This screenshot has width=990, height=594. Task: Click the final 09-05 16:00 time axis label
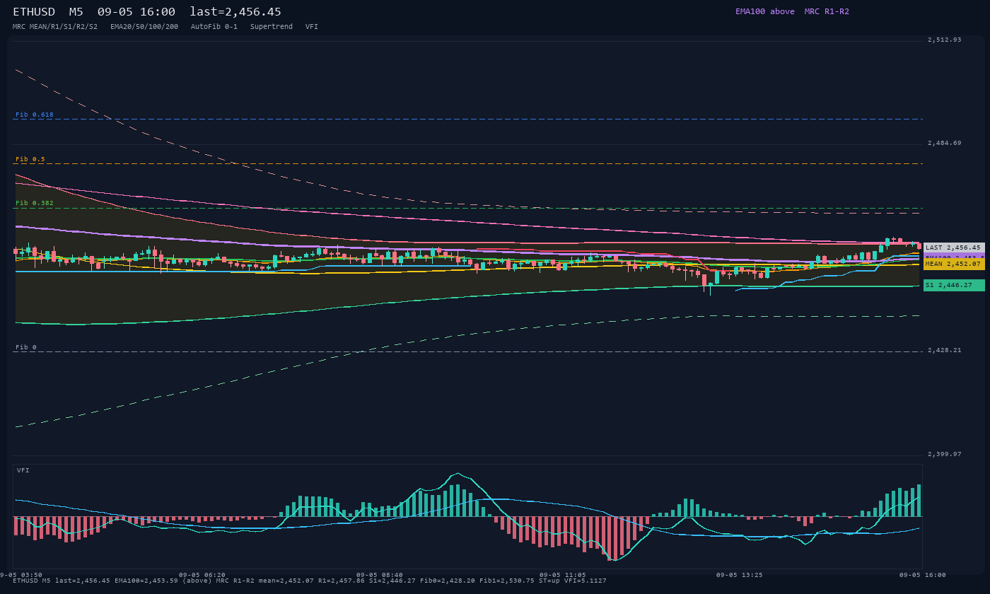(922, 575)
